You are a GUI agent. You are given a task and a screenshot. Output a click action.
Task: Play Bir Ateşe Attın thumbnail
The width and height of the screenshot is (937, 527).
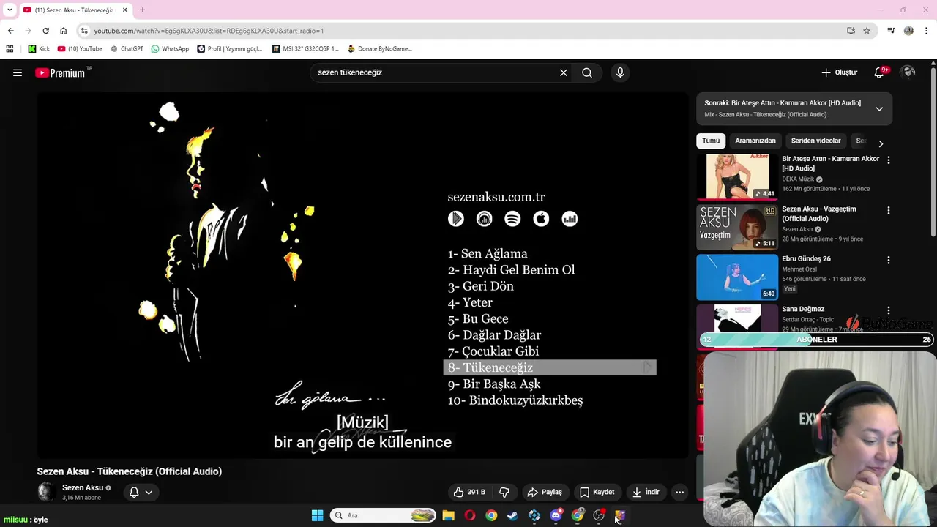(x=737, y=176)
